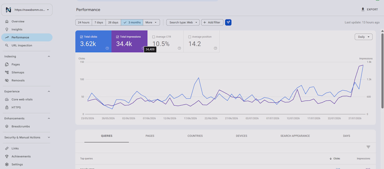The image size is (384, 169).
Task: Click the plus icon on Add filter
Action: [205, 23]
